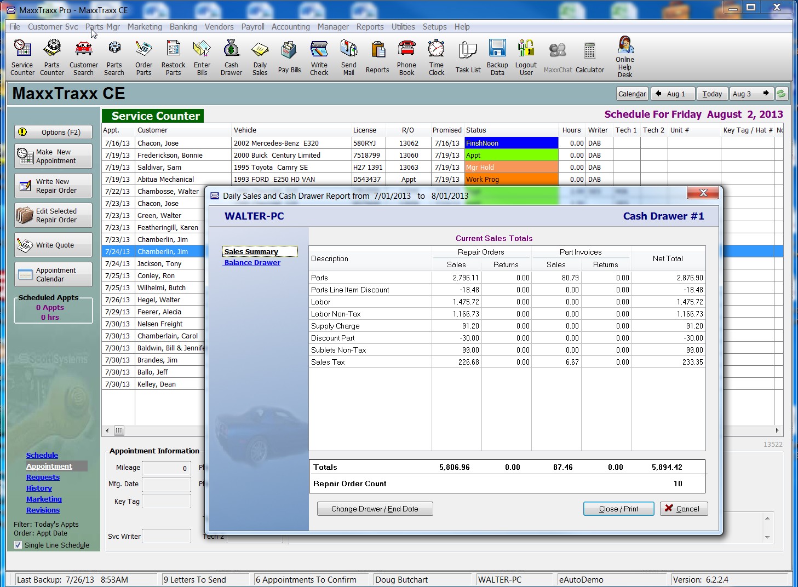Open the Cash Drawer toolbar icon

[x=231, y=57]
